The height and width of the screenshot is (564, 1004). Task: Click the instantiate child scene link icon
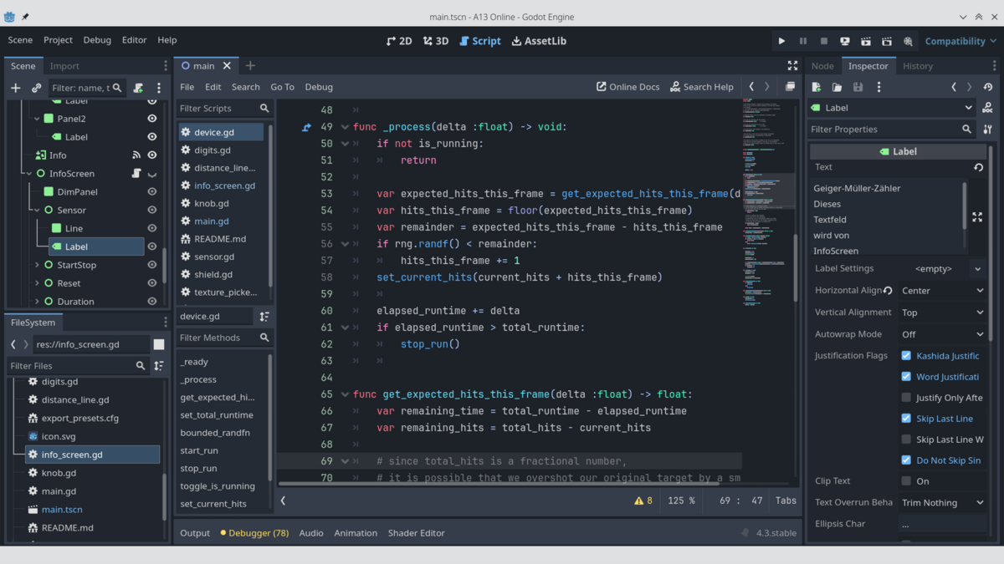(x=36, y=88)
